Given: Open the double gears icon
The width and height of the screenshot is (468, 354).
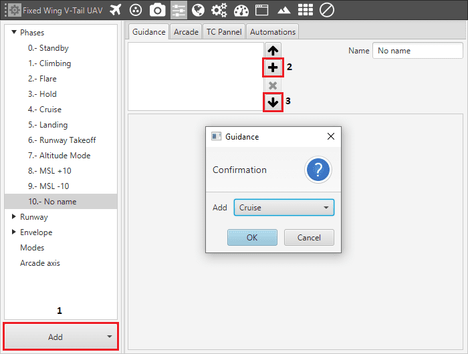Looking at the screenshot, I should click(219, 10).
